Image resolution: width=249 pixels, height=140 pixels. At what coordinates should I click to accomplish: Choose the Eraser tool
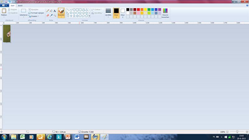point(48,15)
